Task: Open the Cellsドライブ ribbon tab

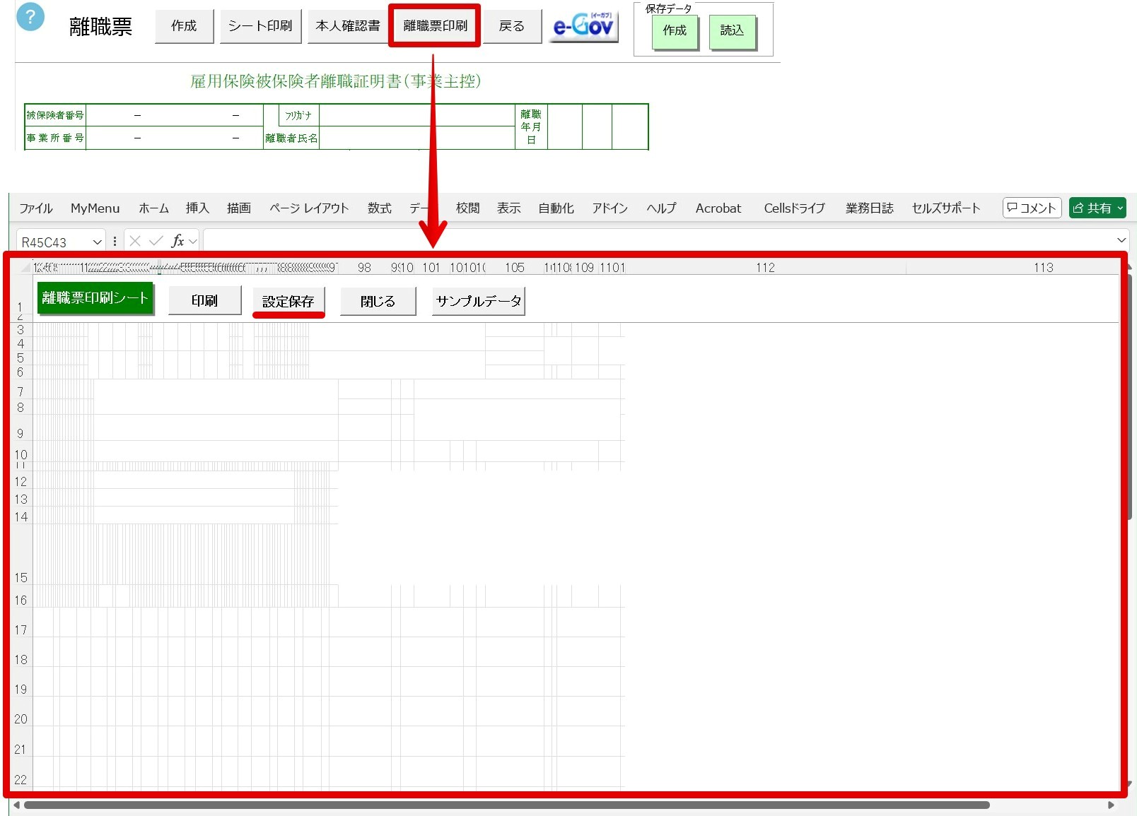Action: click(x=794, y=208)
